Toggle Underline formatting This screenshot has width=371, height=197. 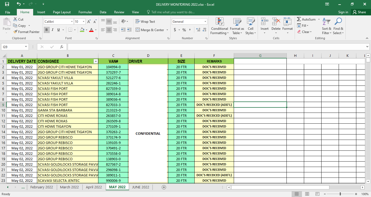58,30
